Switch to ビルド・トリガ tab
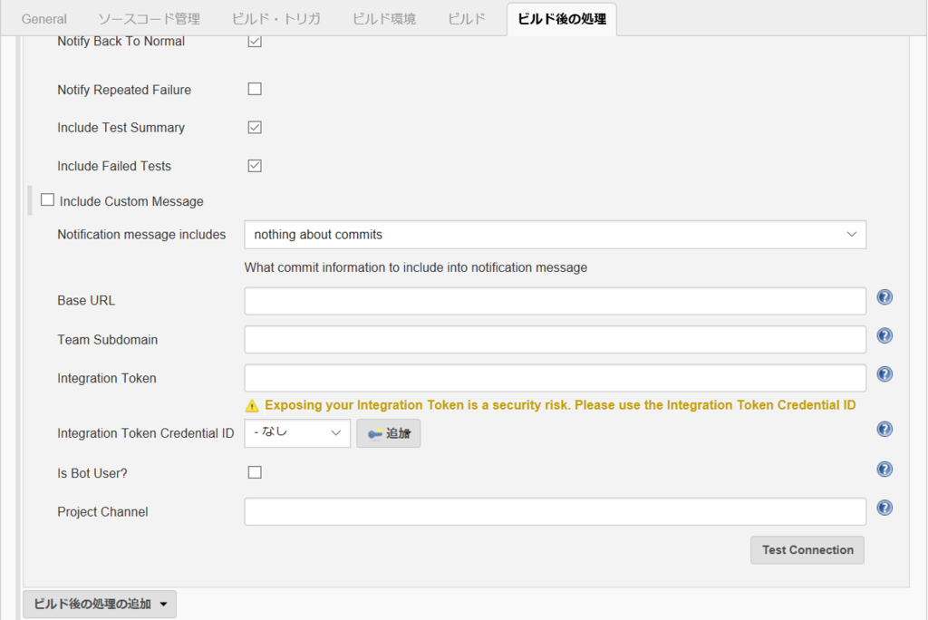Viewport: 928px width, 620px height. tap(275, 19)
